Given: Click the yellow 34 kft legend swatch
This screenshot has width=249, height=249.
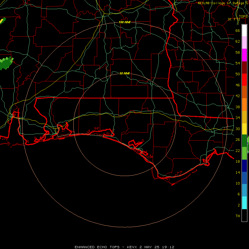Looking at the screenshot, I should coord(244,129).
